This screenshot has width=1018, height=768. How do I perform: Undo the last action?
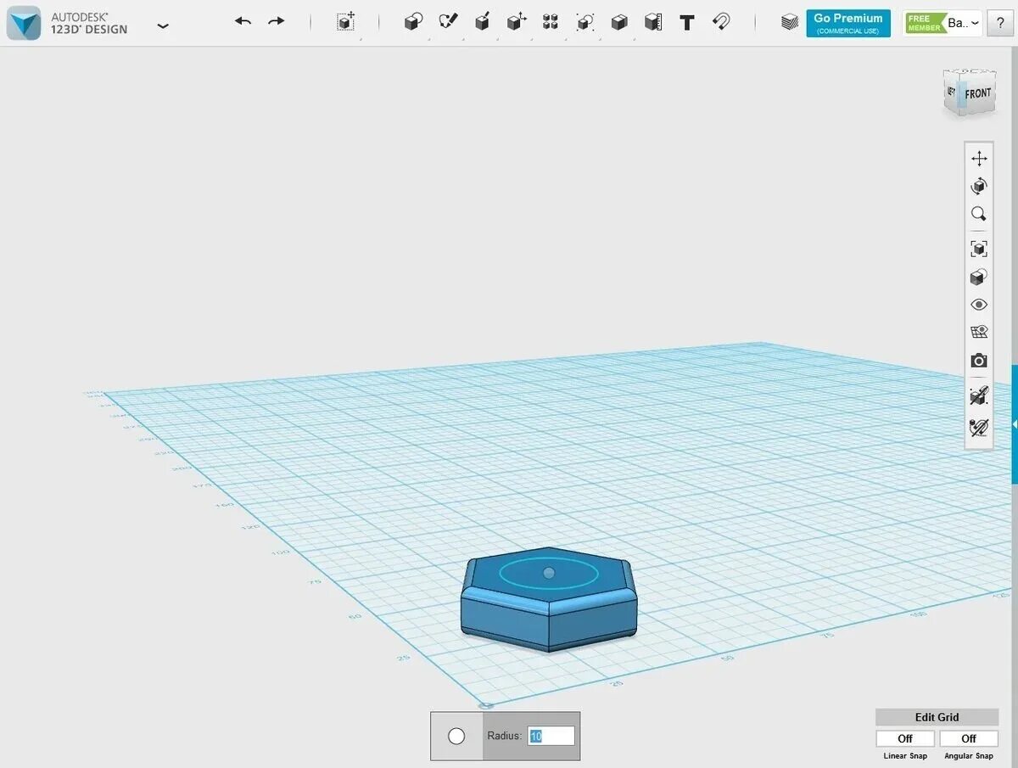coord(243,21)
